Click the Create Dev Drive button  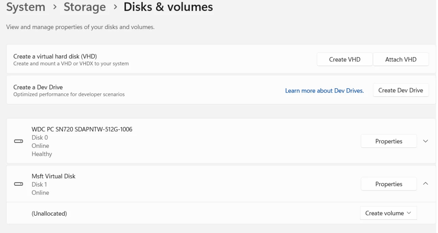(x=400, y=90)
